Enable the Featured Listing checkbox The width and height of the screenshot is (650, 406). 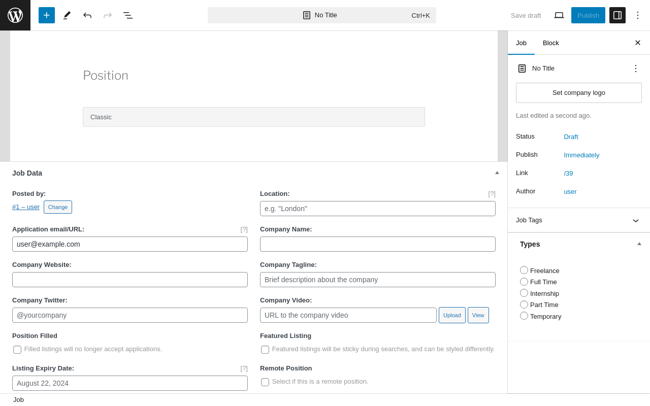(265, 350)
